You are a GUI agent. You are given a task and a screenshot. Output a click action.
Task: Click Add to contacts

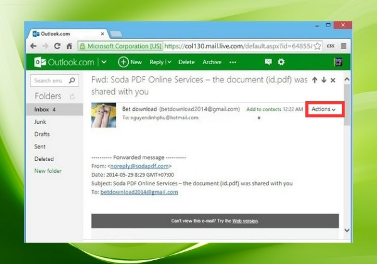pos(264,109)
